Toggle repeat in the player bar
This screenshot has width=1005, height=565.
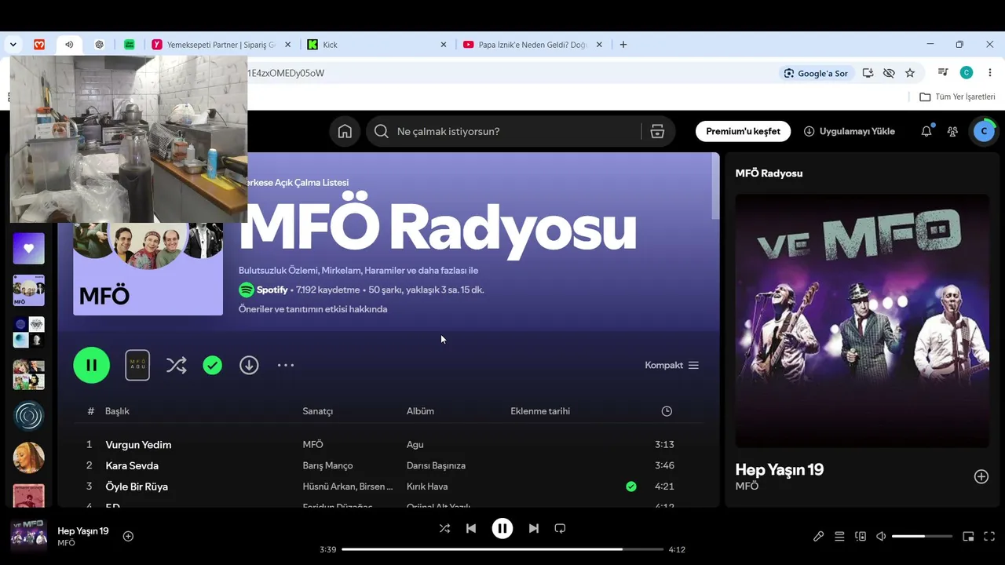560,528
